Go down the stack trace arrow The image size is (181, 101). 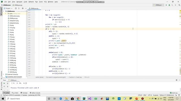tap(8, 86)
